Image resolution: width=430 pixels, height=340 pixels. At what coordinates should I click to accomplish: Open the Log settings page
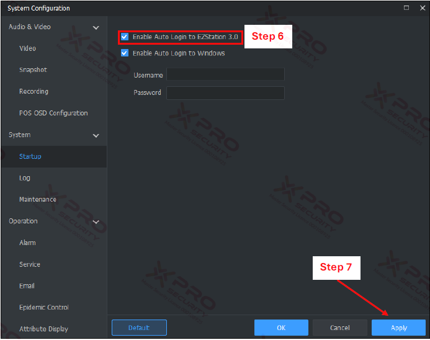25,178
